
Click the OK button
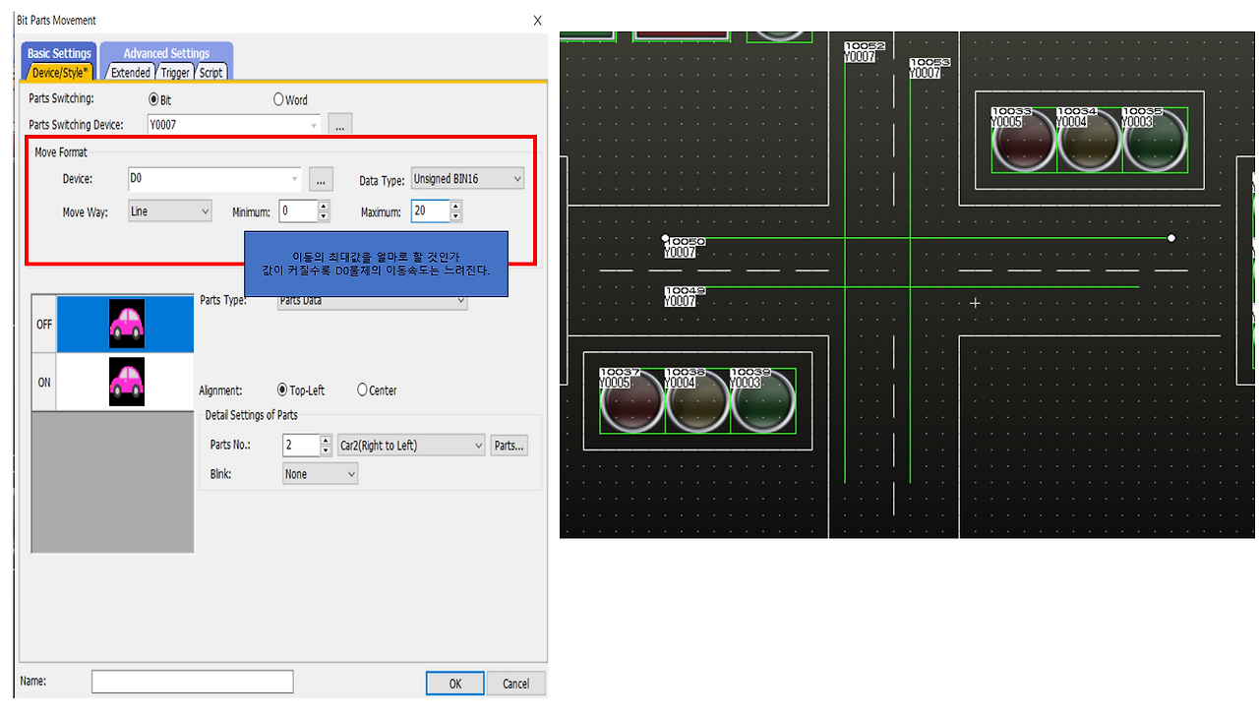pos(454,683)
